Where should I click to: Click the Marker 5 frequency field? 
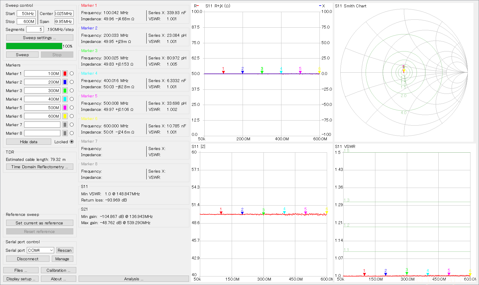42,108
